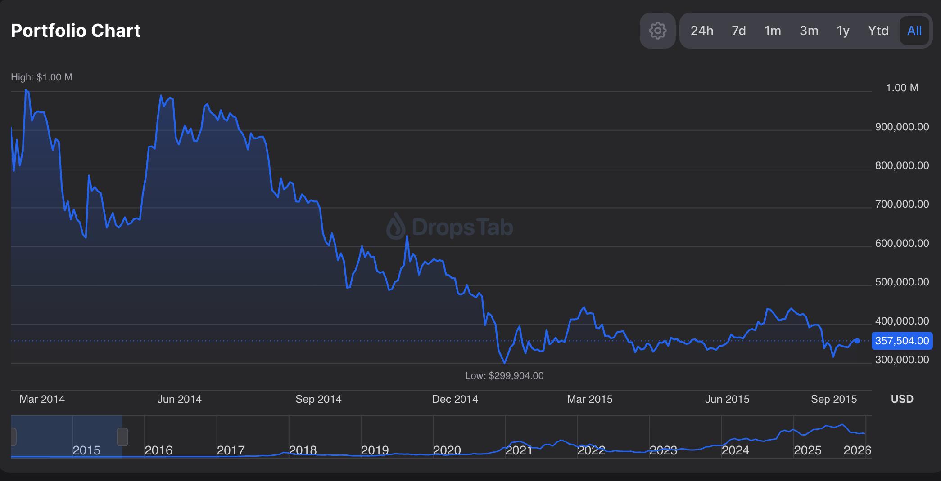Switch to the 24h time range
The image size is (941, 481).
coord(702,31)
